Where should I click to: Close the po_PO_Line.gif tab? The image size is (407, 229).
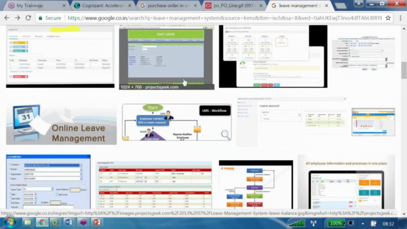(261, 6)
